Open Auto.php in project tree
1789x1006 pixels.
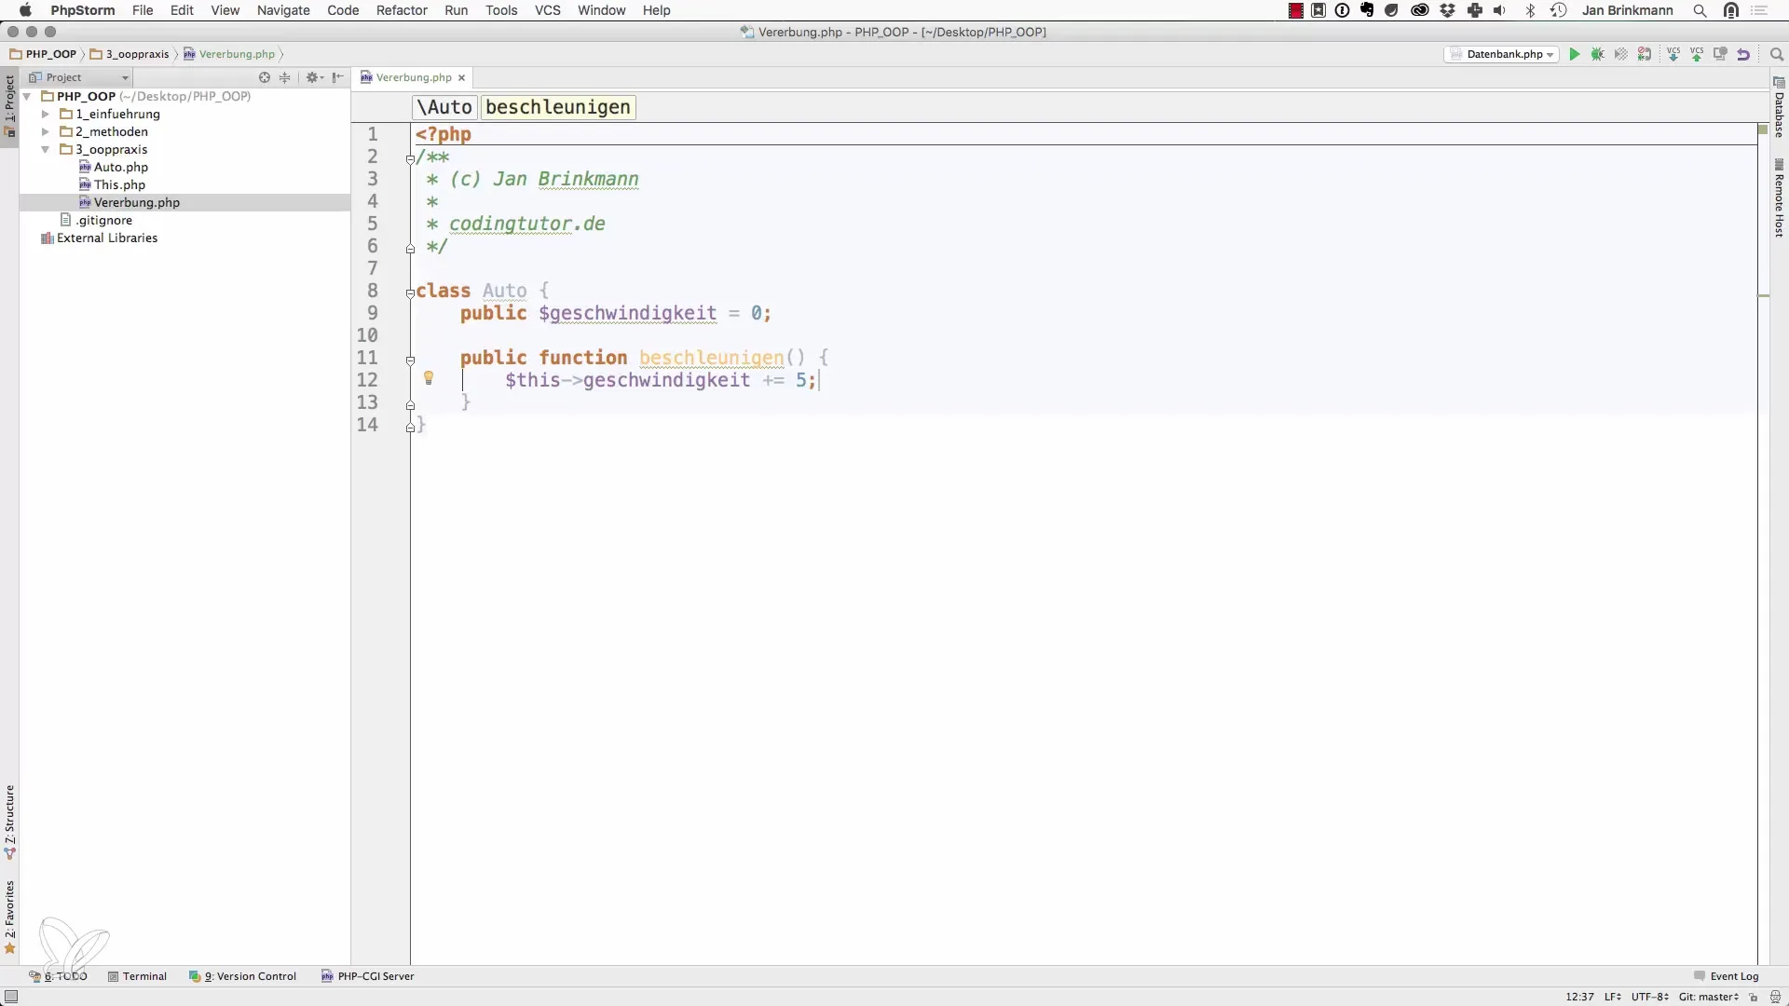click(x=120, y=167)
